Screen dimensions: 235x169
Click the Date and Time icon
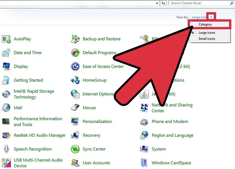tap(6, 53)
